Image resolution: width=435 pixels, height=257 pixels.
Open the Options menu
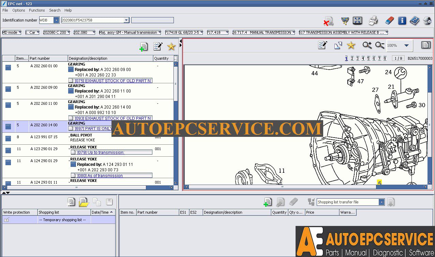coord(19,10)
